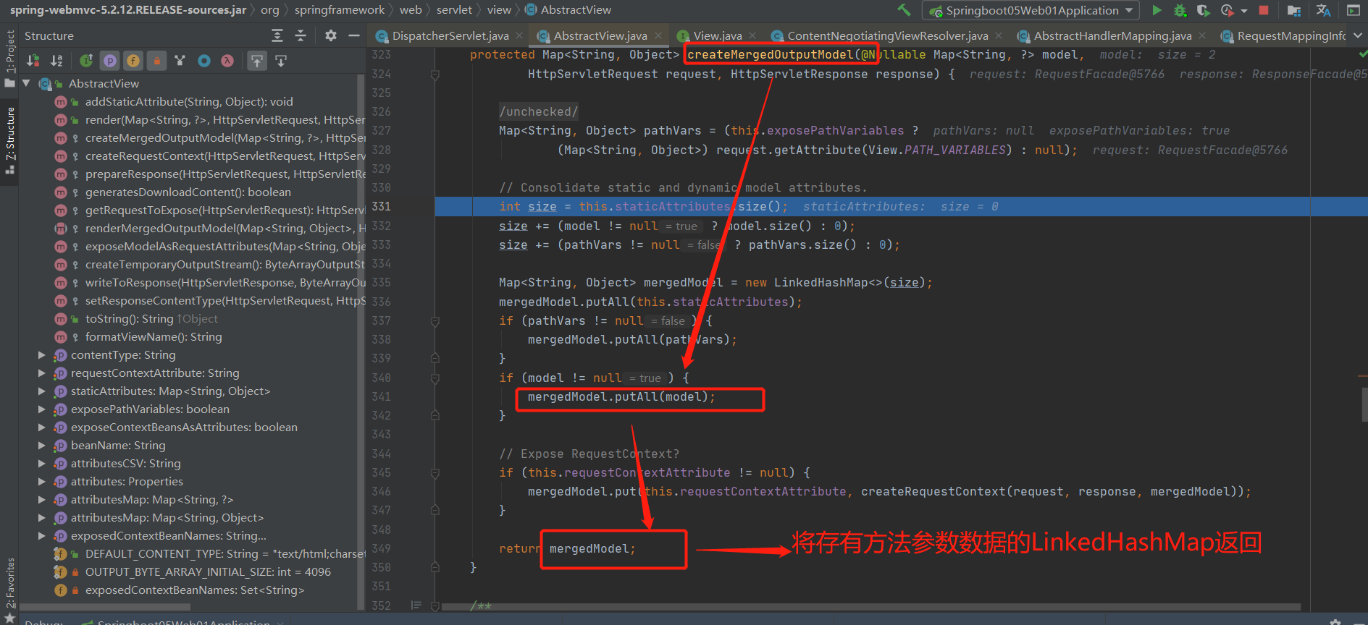The width and height of the screenshot is (1368, 625).
Task: Close the View.java tab
Action: point(752,35)
